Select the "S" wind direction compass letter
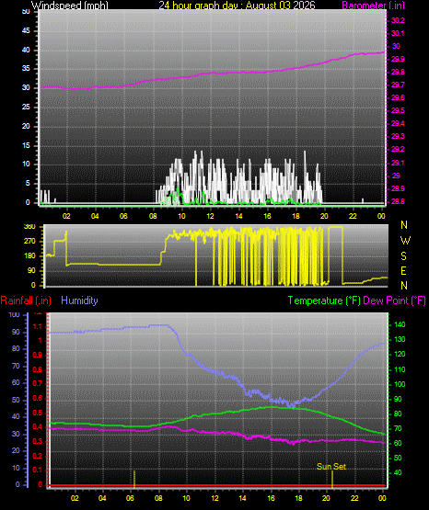429x510 pixels. [403, 256]
